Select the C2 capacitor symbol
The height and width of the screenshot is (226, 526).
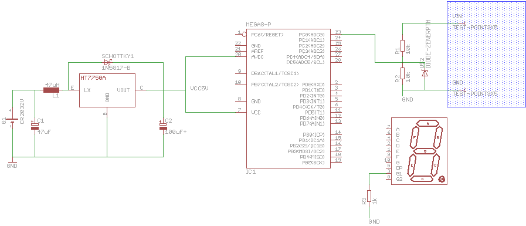[x=163, y=126]
